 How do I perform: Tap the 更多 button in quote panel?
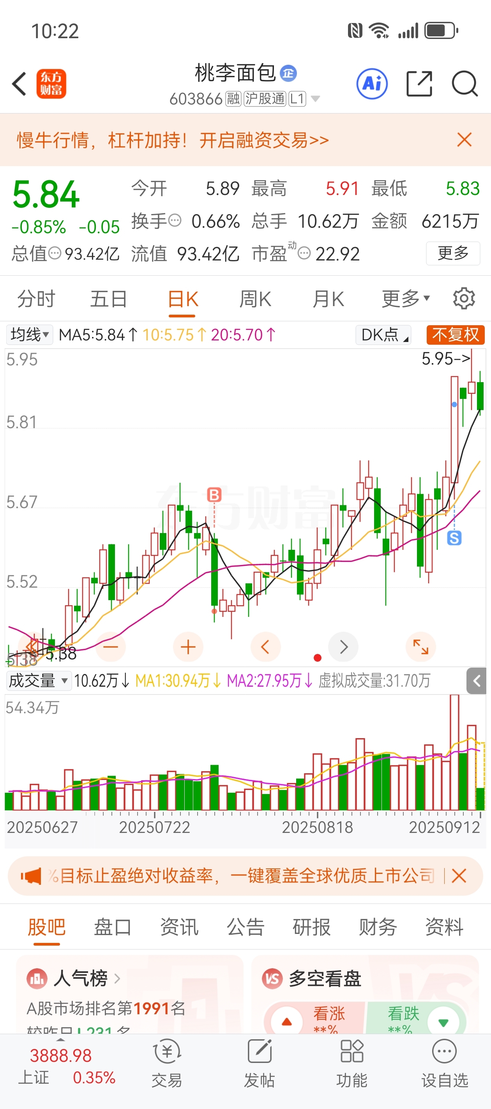453,253
